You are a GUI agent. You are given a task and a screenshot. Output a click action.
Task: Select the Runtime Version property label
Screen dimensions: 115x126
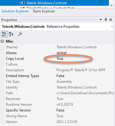tap(19, 105)
